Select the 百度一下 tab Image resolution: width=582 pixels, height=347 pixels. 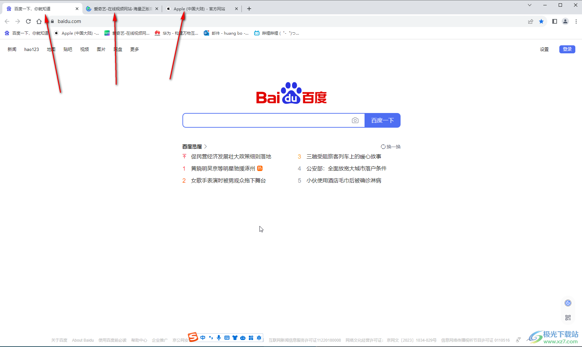pyautogui.click(x=42, y=9)
